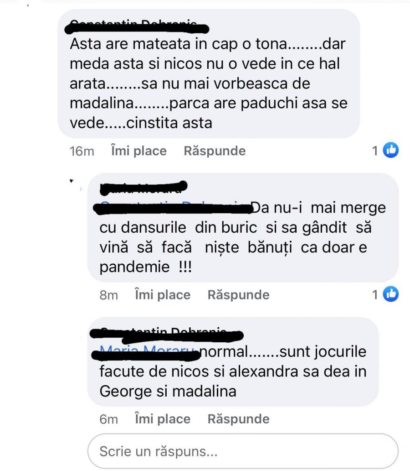Open the reaction count next to the 8m reply

point(375,295)
